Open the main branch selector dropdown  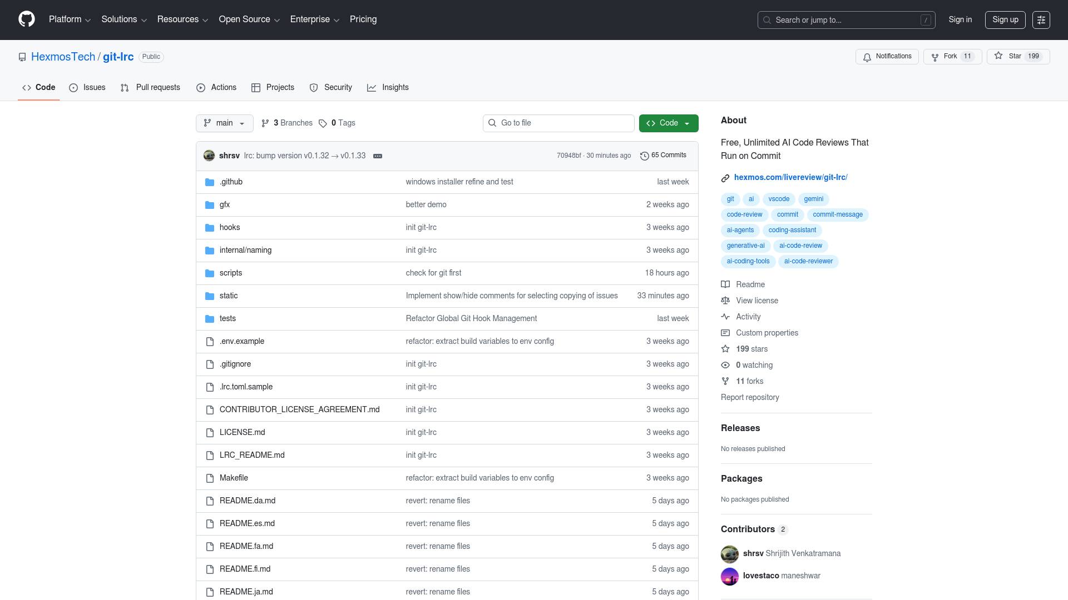click(225, 123)
